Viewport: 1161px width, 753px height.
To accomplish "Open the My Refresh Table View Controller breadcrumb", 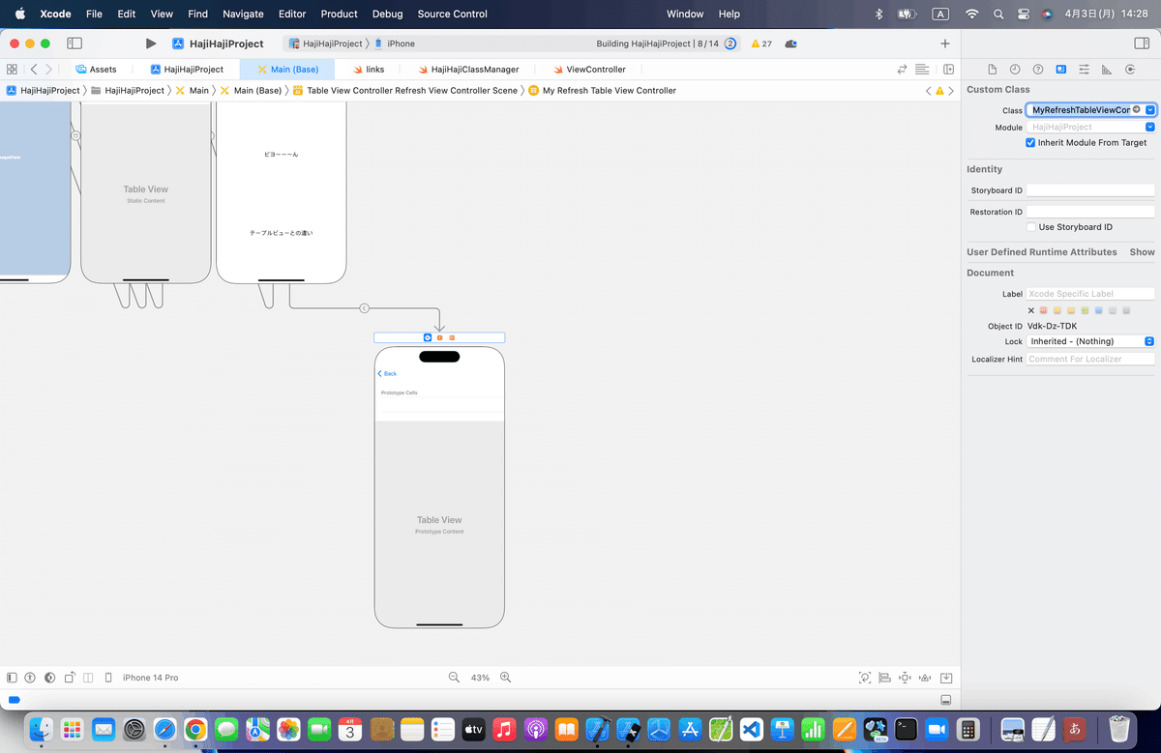I will [x=602, y=91].
